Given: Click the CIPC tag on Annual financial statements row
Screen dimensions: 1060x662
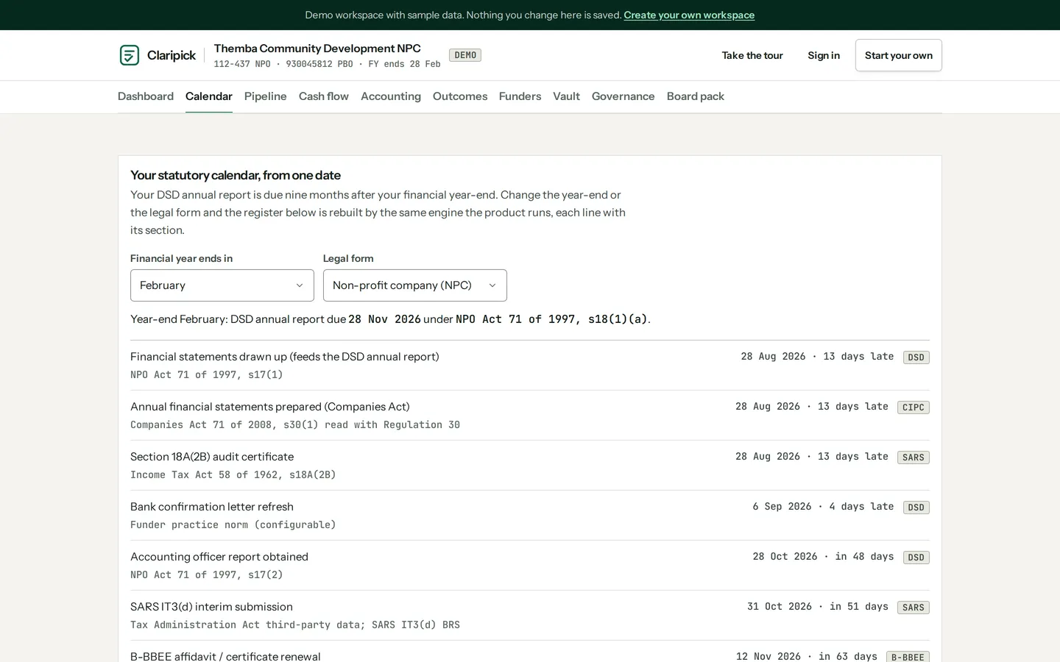Looking at the screenshot, I should click(914, 407).
